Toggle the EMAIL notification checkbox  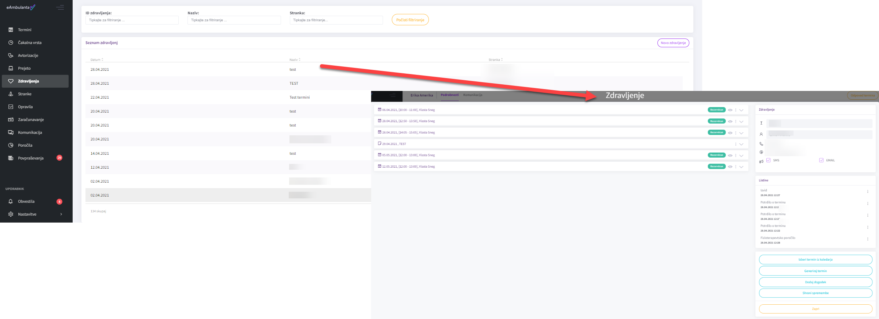[x=821, y=160]
